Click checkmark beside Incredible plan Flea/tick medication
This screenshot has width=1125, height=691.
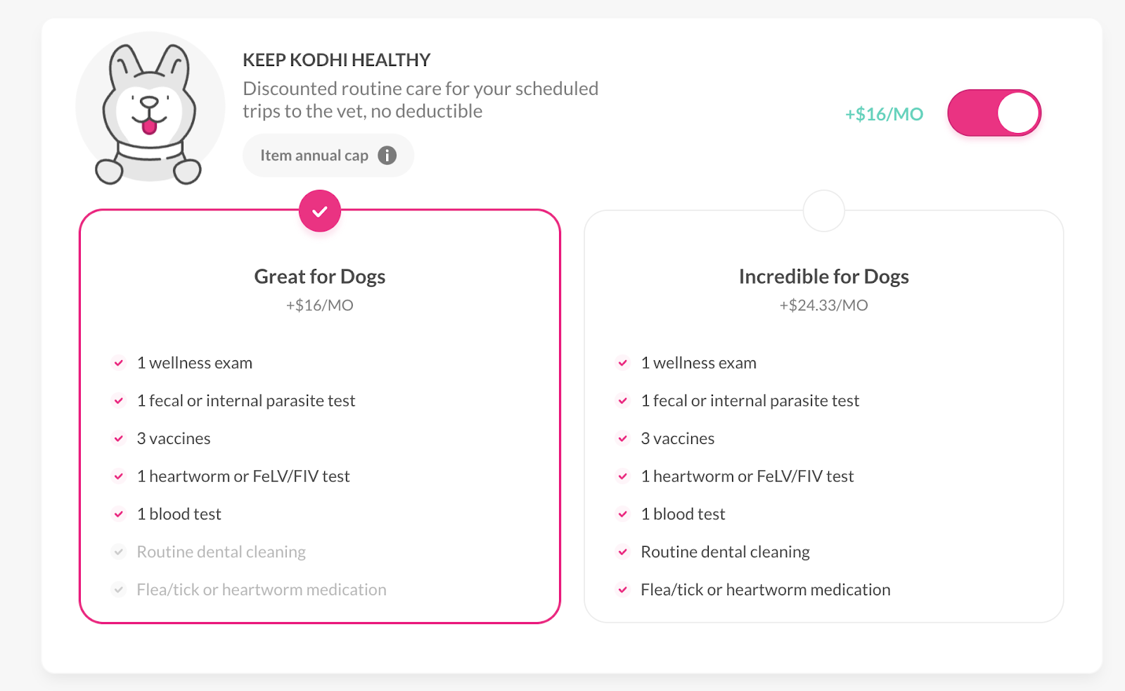[623, 590]
